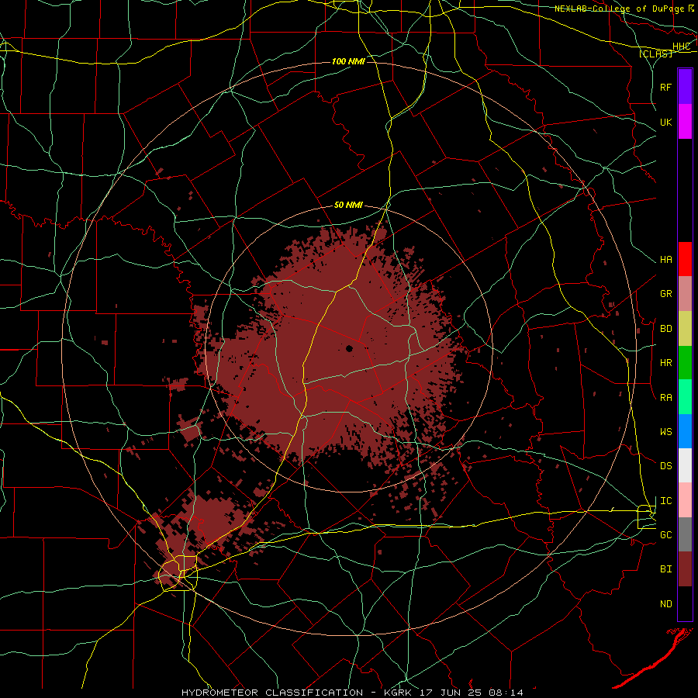Viewport: 698px width, 698px height.
Task: Click the 50 NMI range ring label
Action: tap(348, 206)
